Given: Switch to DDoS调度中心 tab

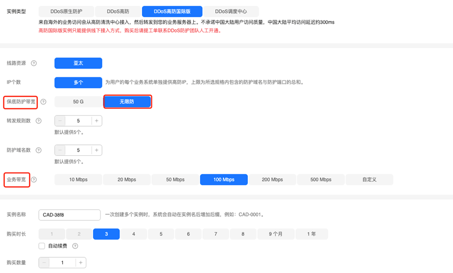Looking at the screenshot, I should [x=230, y=11].
